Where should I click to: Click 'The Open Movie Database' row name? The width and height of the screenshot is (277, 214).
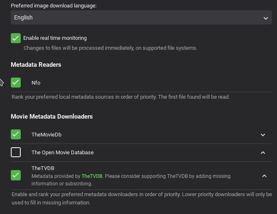(63, 153)
